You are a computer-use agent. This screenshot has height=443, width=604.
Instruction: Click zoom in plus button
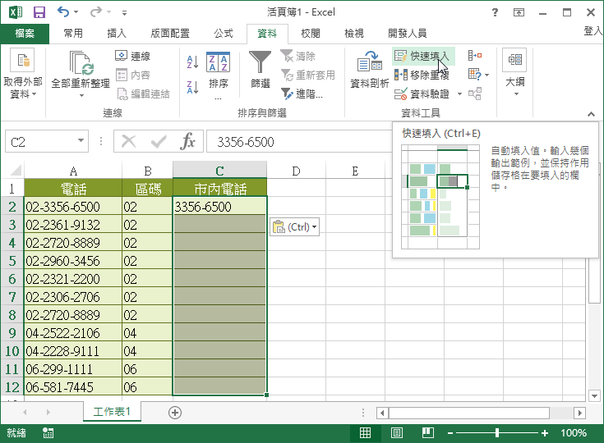tap(545, 433)
